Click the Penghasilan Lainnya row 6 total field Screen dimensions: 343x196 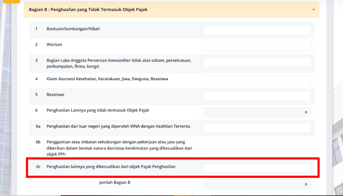[257, 112]
